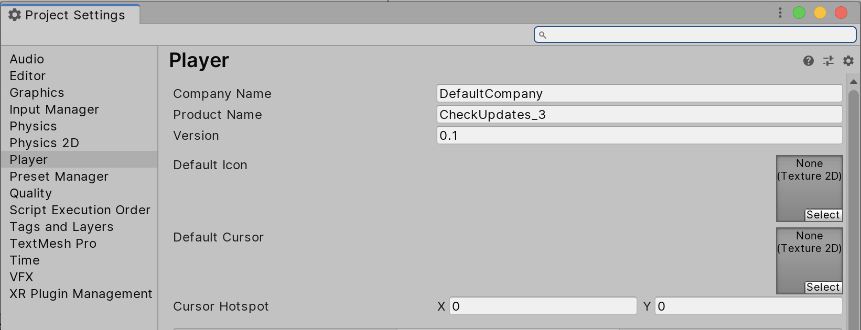Open Quality settings section

coord(30,193)
